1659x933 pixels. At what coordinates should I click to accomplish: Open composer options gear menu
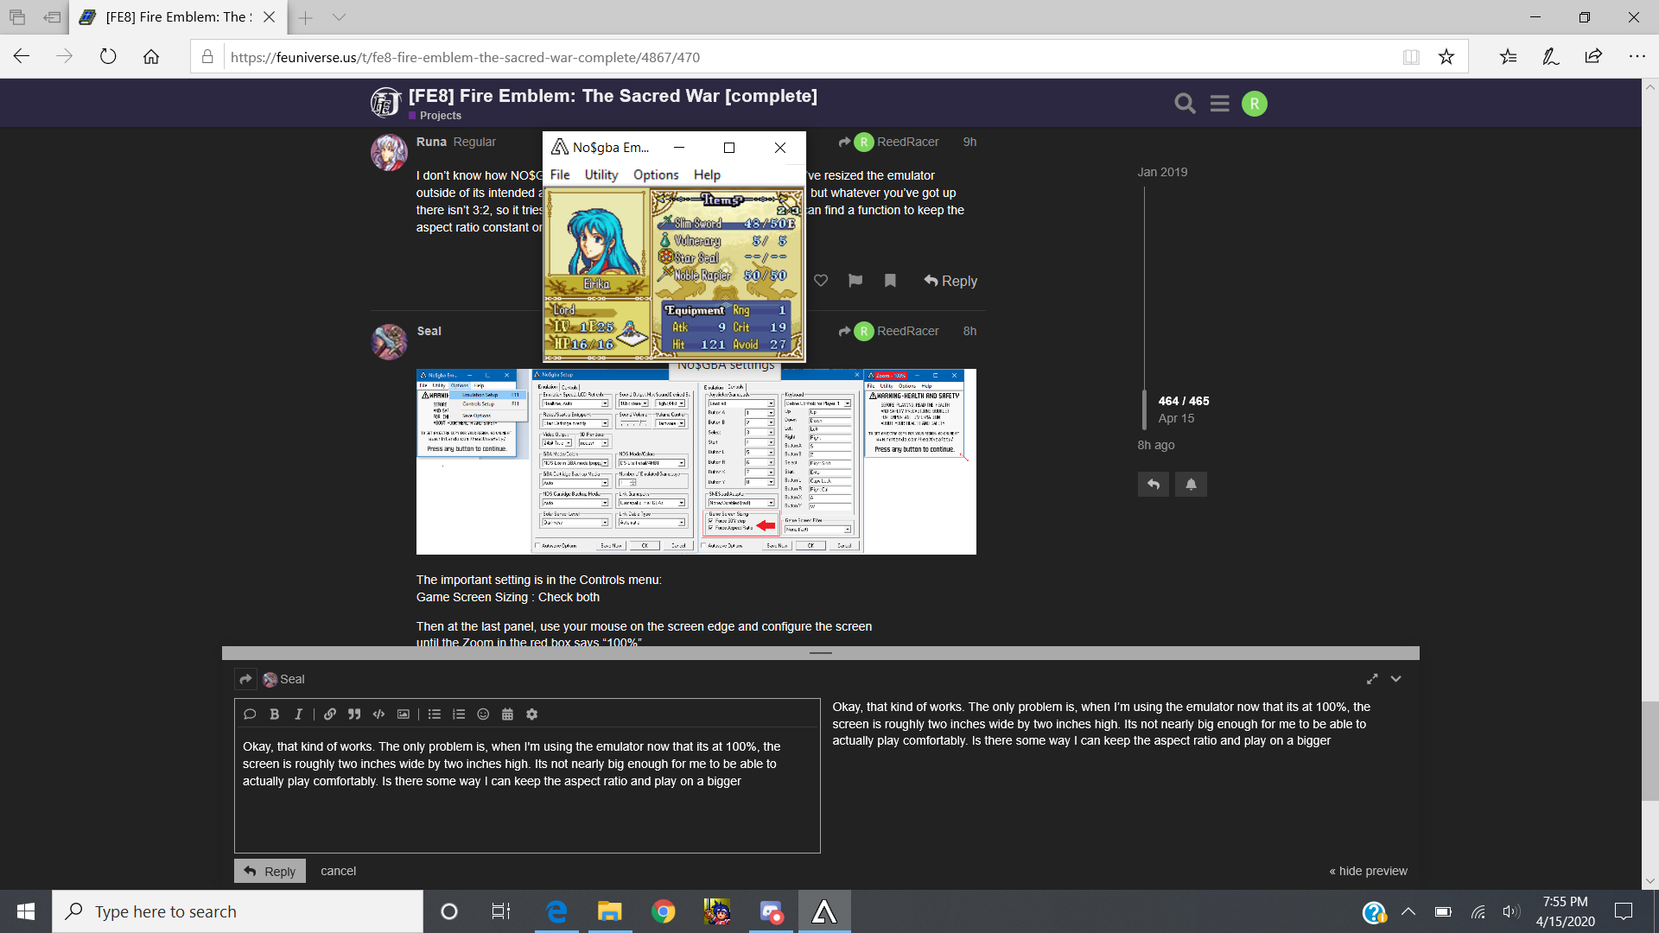pyautogui.click(x=531, y=714)
